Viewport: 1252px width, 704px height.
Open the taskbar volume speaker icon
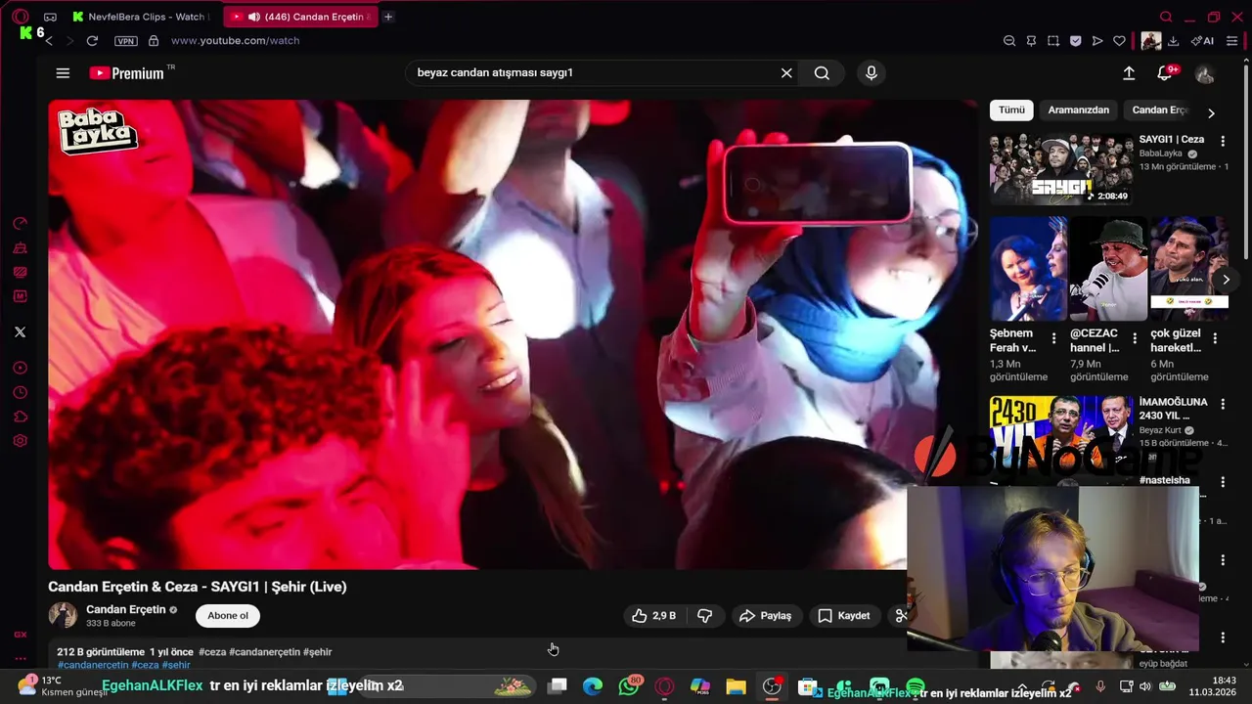pos(1145,686)
